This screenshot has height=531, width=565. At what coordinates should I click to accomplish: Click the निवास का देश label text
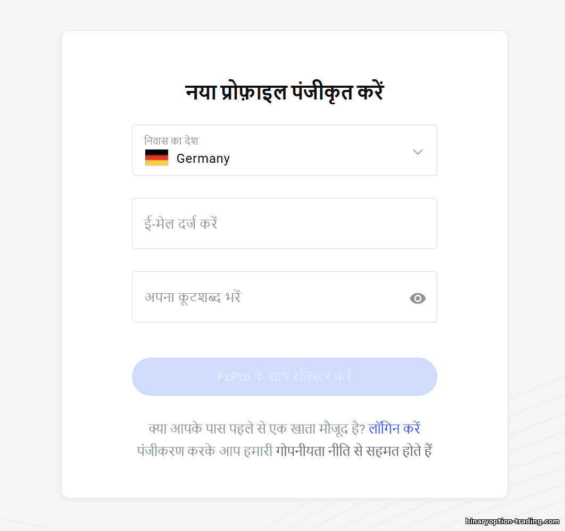pyautogui.click(x=171, y=140)
